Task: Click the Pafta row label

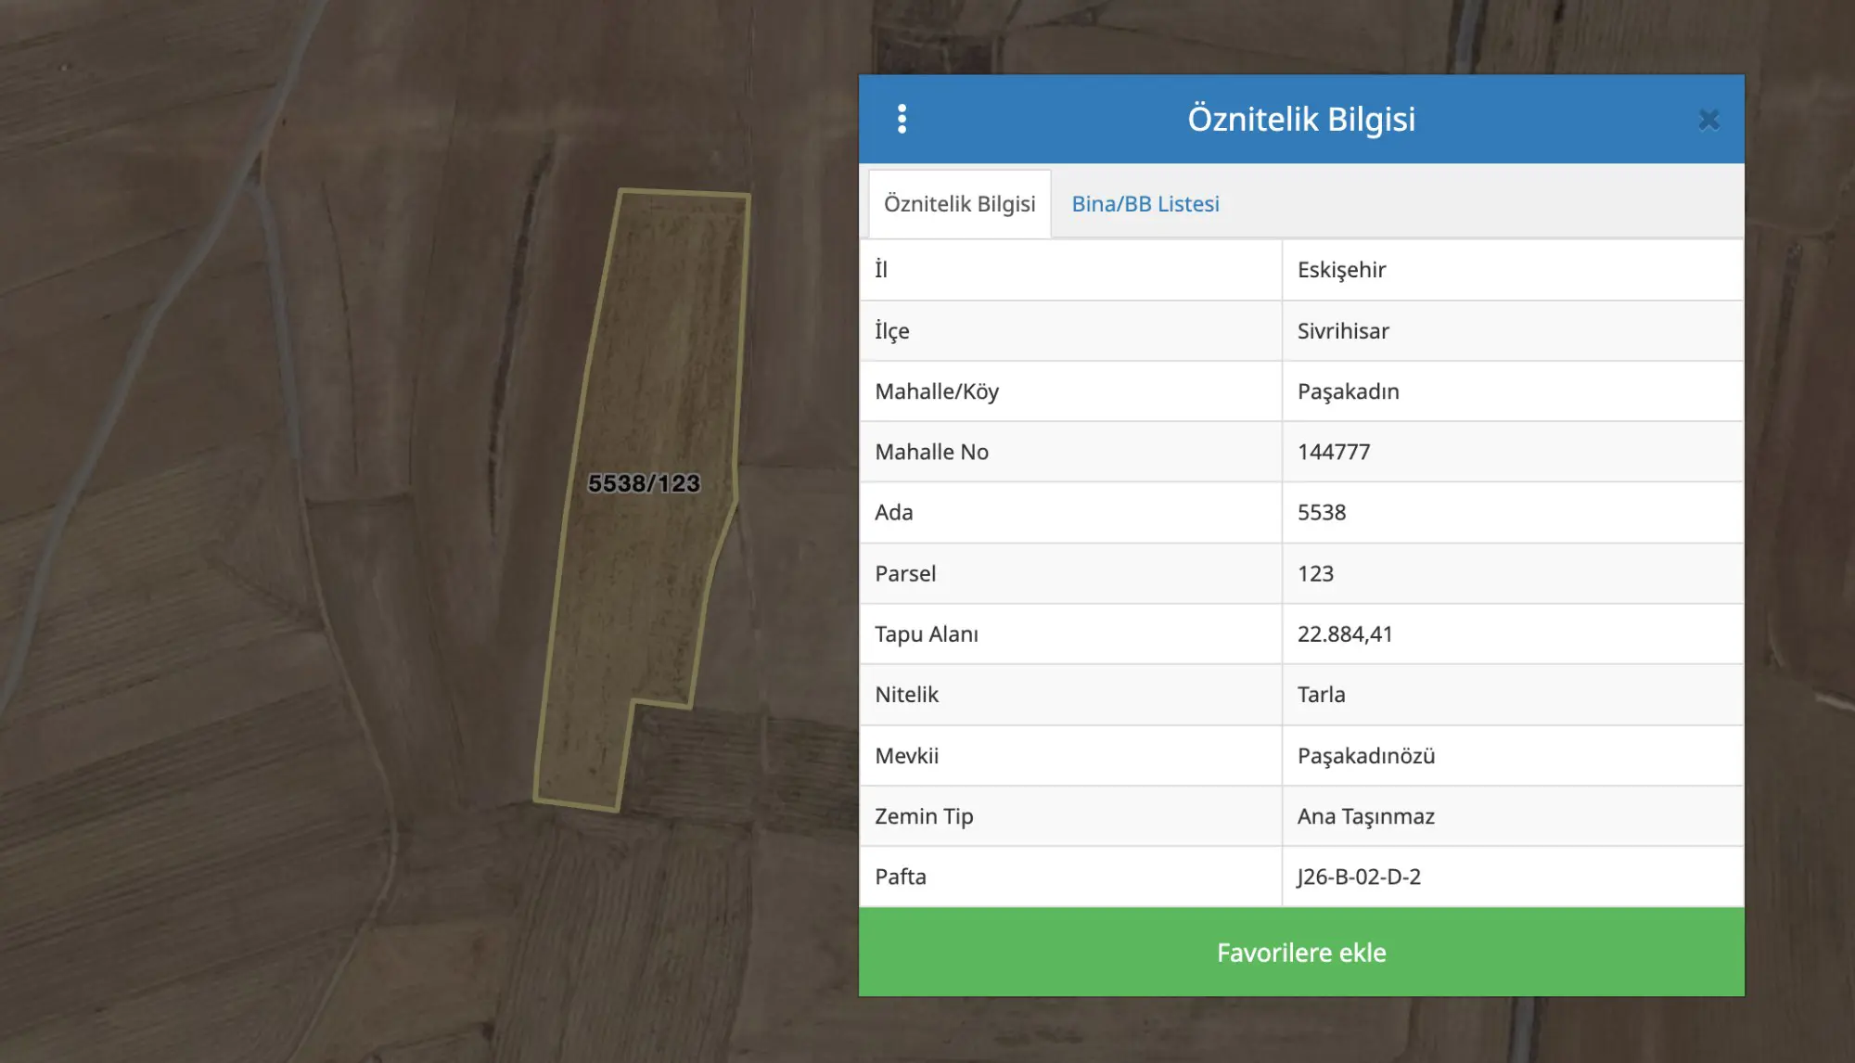Action: (900, 877)
